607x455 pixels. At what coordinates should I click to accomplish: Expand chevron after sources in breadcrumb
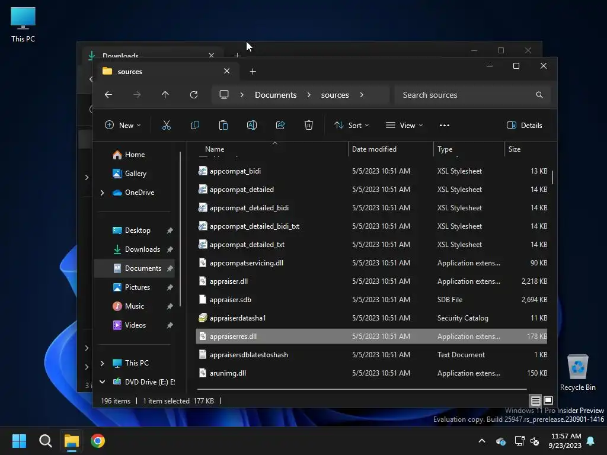click(362, 95)
